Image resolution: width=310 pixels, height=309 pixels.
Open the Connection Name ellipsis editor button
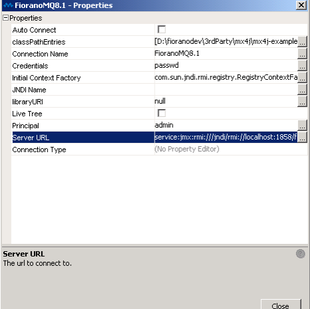click(302, 54)
